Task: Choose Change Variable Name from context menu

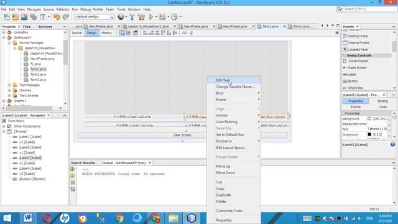Action: [233, 86]
